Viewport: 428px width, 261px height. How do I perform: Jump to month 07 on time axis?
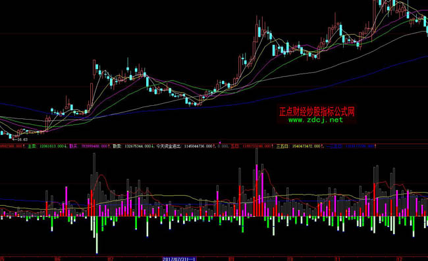click(110, 259)
